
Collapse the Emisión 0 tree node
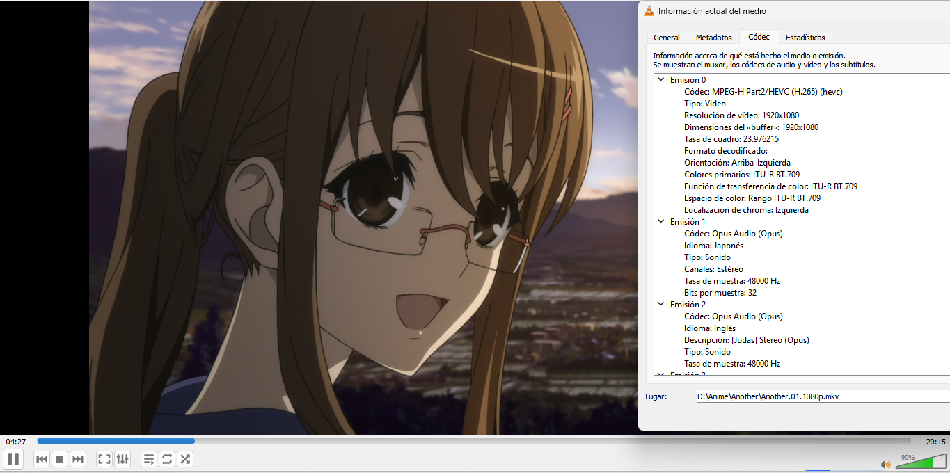click(x=661, y=80)
